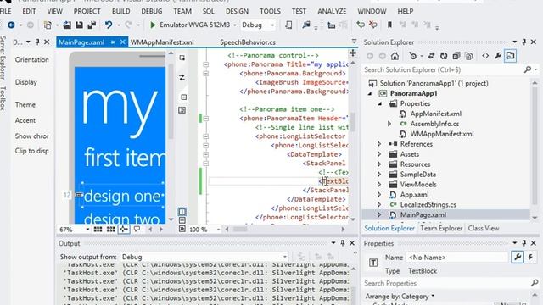Pin the Device panel on left
Viewport: 543px width, 305px height.
tap(37, 42)
